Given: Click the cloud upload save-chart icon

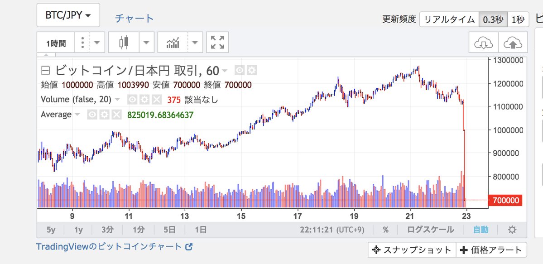Looking at the screenshot, I should click(x=513, y=43).
